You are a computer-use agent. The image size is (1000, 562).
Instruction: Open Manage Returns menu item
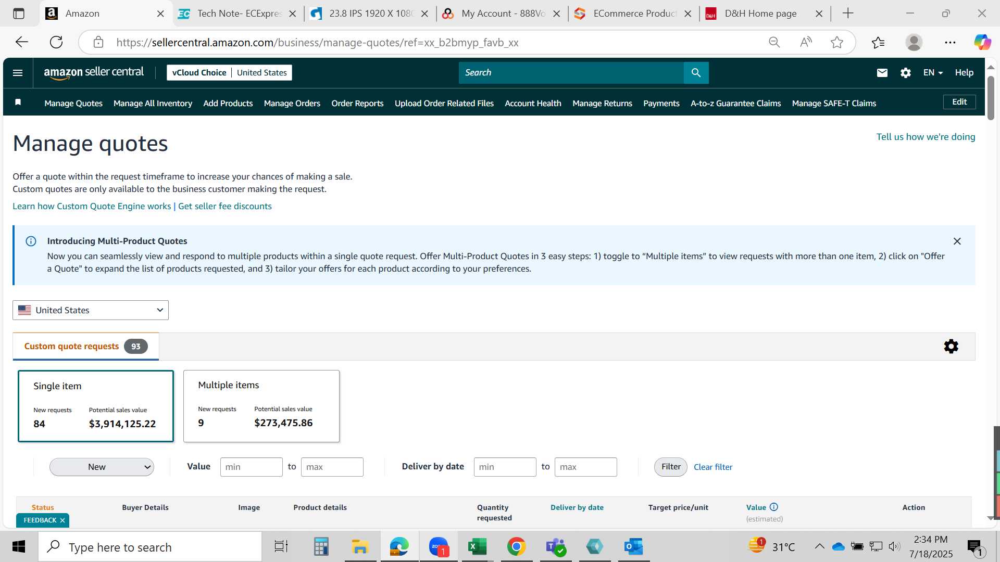pos(602,104)
